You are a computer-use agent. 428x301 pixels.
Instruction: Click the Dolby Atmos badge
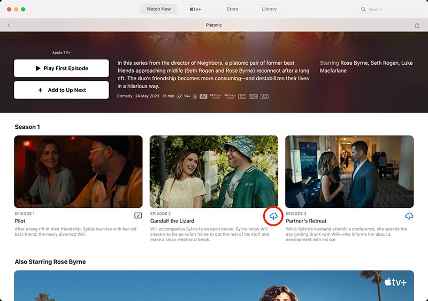click(230, 96)
